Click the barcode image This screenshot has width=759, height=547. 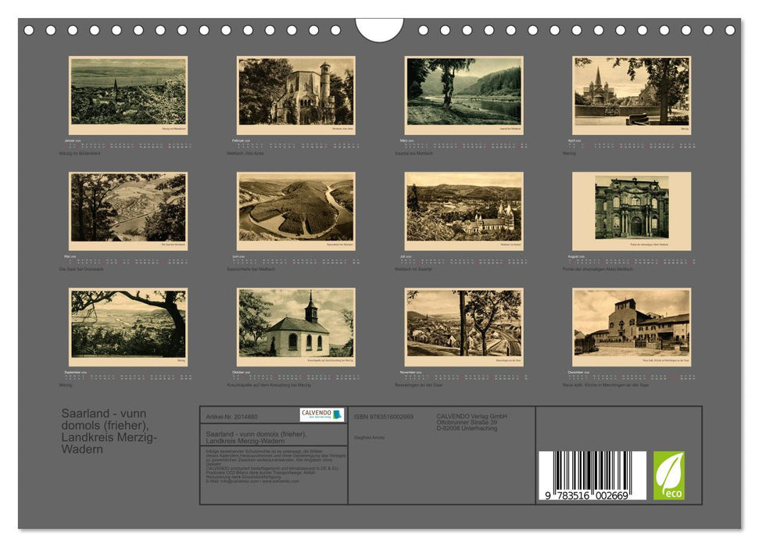[592, 475]
